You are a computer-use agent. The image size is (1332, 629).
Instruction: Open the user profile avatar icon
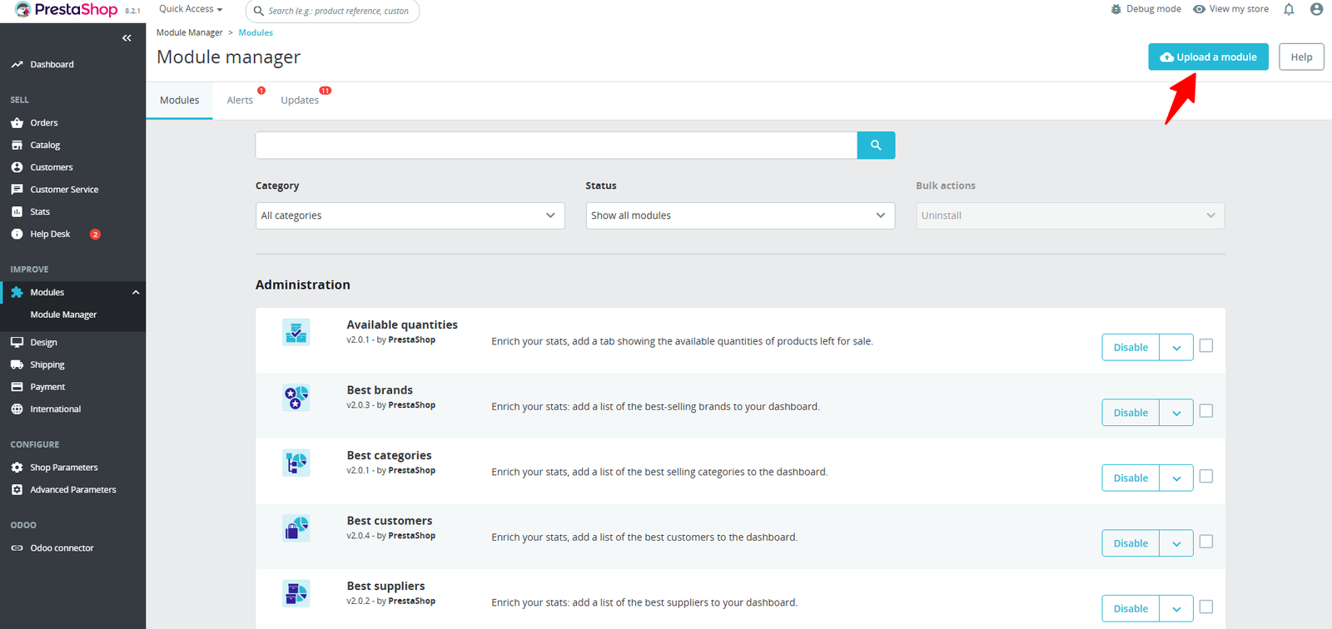click(x=1316, y=9)
